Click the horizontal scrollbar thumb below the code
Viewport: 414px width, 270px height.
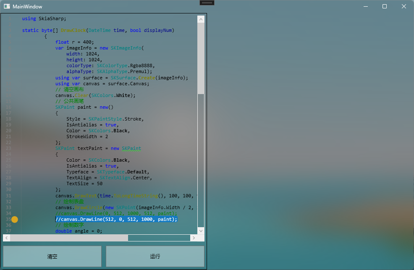[69, 238]
